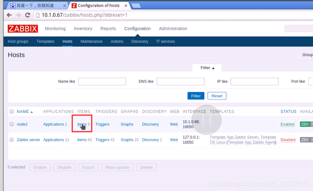Open Discovery for node2

pos(151,124)
